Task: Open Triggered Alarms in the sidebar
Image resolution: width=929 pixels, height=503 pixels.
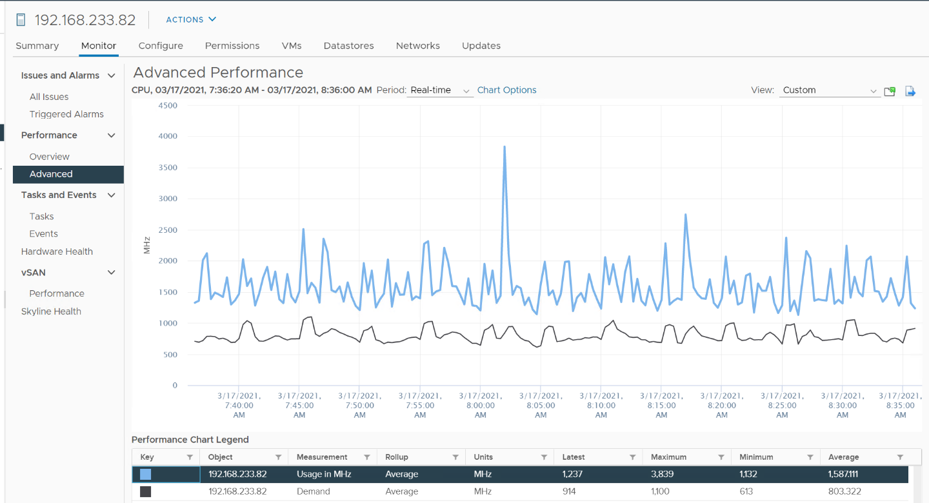Action: coord(66,114)
